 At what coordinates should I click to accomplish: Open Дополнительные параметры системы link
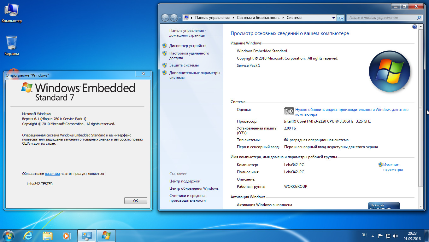point(195,75)
